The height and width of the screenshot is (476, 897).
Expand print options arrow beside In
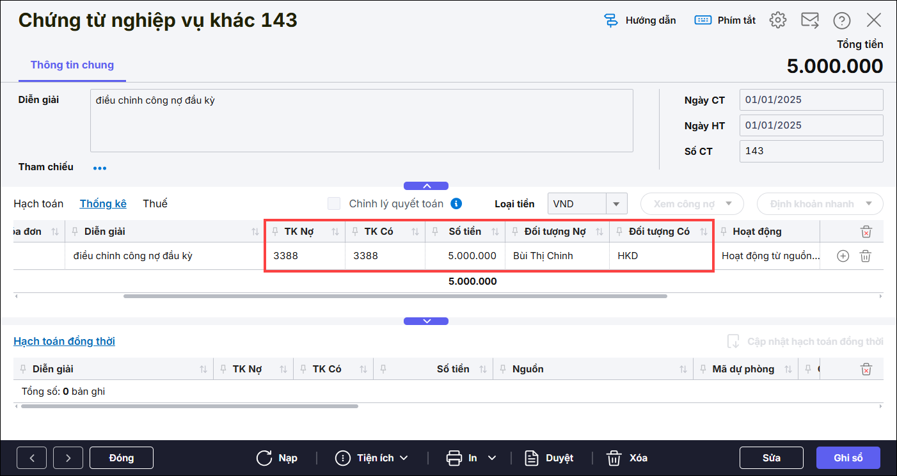492,458
